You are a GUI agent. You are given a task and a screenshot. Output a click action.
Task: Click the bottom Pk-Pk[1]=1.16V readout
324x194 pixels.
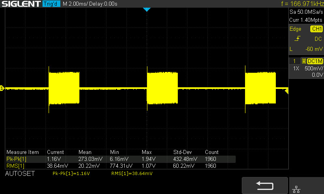click(x=71, y=173)
